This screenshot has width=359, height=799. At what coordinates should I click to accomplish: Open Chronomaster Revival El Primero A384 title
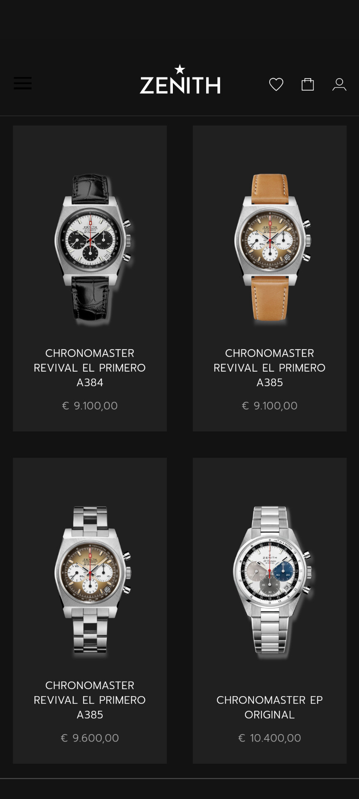coord(90,368)
